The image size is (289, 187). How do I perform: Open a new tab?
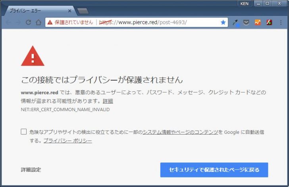tap(83, 11)
